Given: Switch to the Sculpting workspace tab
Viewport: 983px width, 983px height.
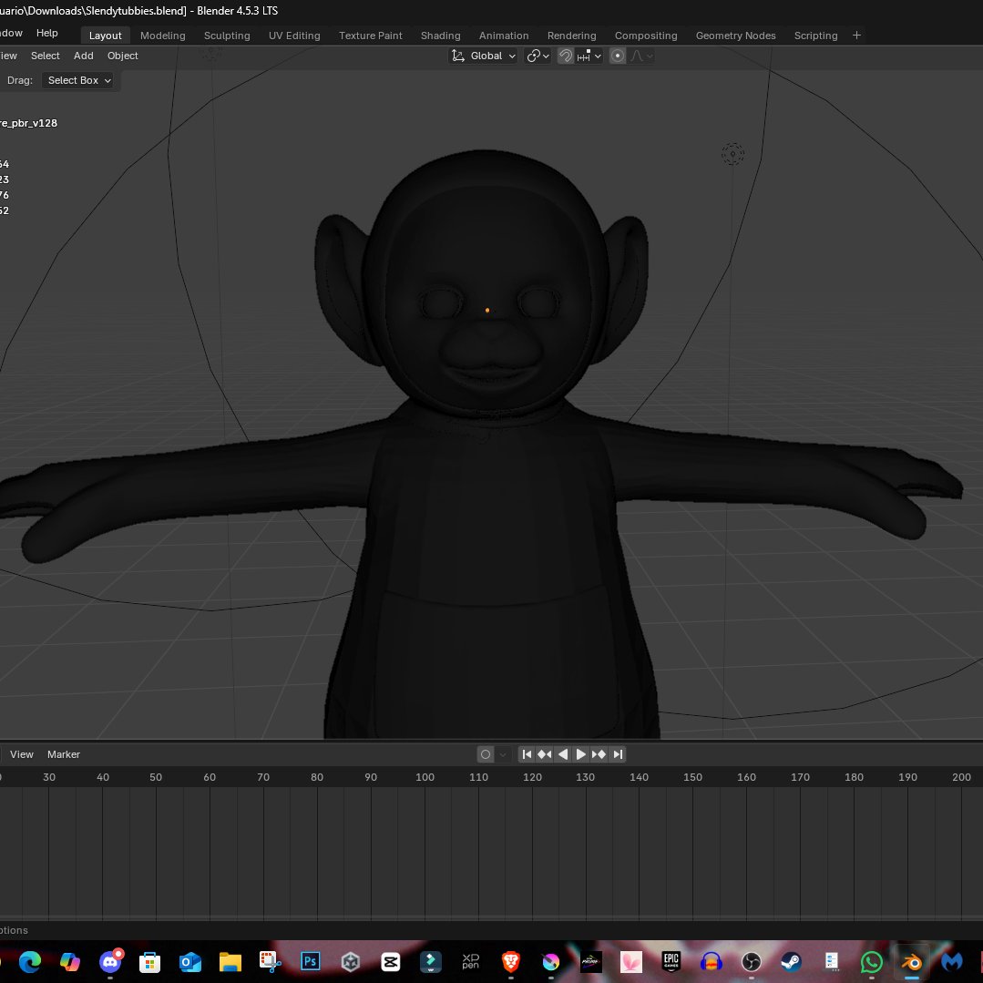Looking at the screenshot, I should tap(227, 36).
